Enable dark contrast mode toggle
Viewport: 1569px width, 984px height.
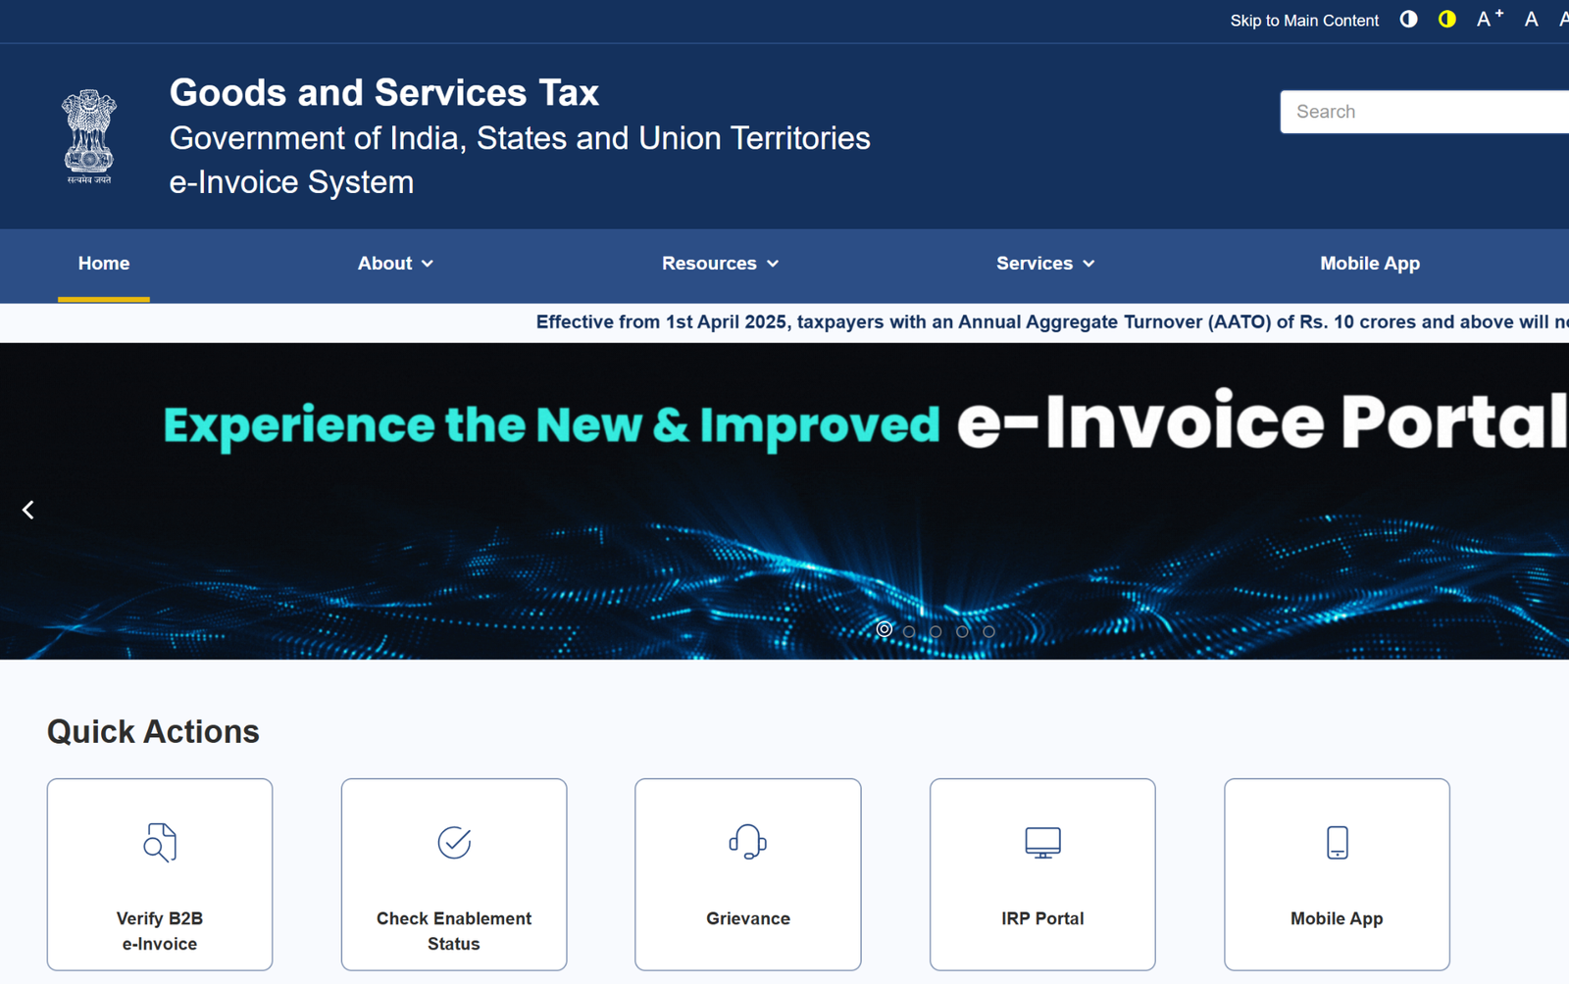[x=1408, y=19]
